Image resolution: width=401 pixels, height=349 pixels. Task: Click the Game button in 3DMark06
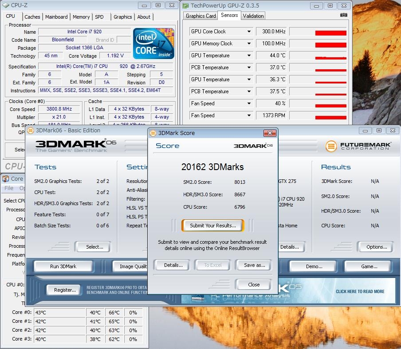pos(369,266)
